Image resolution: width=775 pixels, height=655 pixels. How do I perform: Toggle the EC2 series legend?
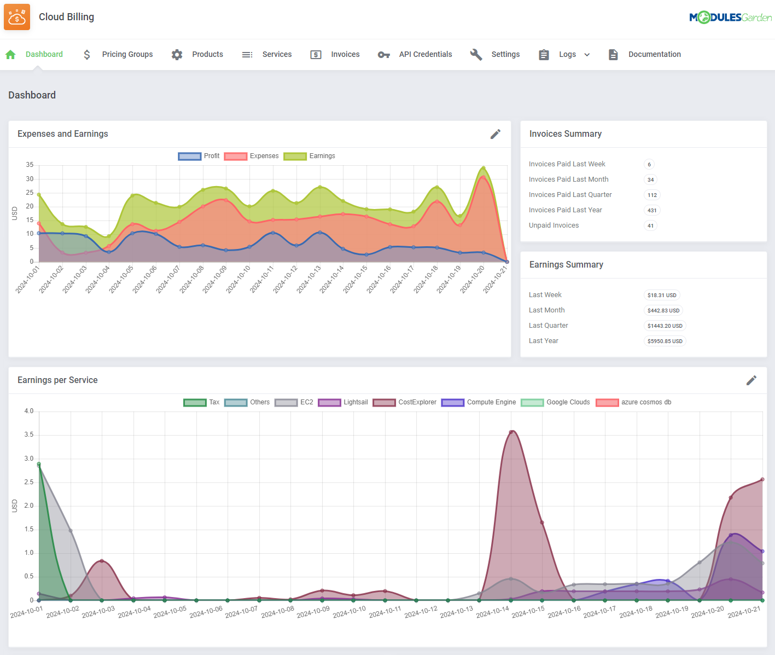294,402
